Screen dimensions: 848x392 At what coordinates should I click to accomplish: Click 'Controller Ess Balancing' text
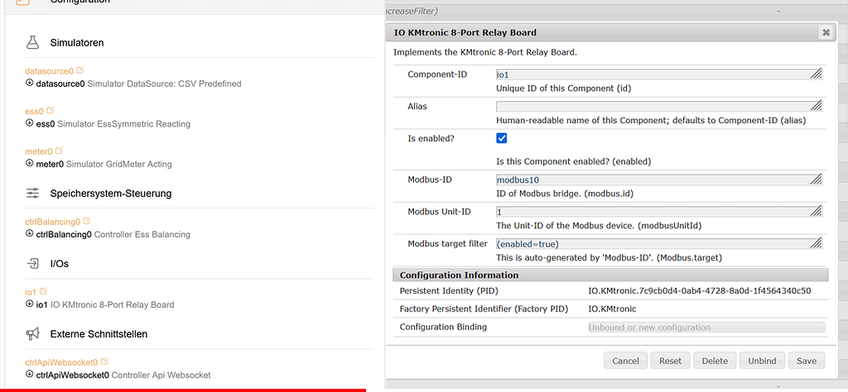tap(142, 234)
